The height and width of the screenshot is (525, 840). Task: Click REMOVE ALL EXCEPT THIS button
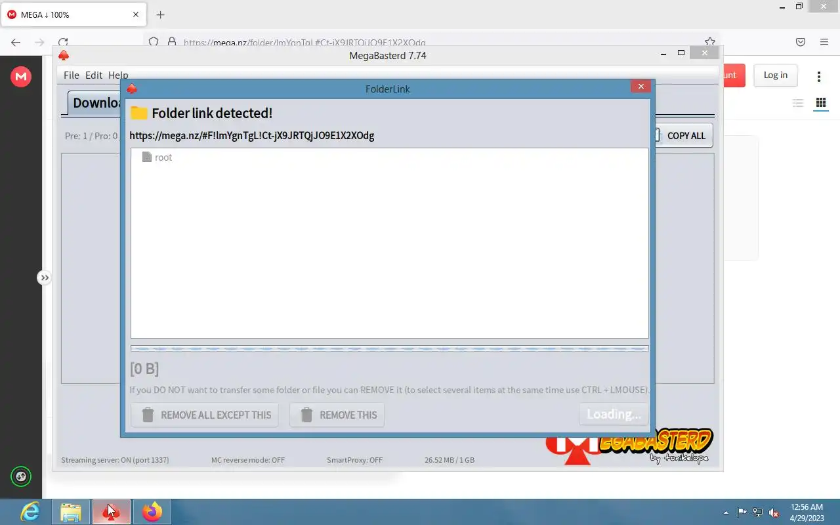[205, 415]
